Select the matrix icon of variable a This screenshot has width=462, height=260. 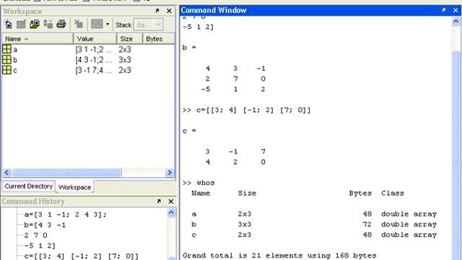tap(6, 49)
